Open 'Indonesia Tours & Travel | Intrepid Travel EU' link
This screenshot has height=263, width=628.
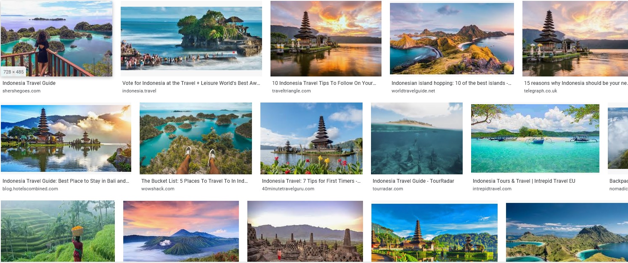click(524, 181)
